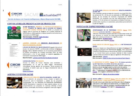
Task: Open Ficha SACME Nenera company link
Action: (112, 41)
